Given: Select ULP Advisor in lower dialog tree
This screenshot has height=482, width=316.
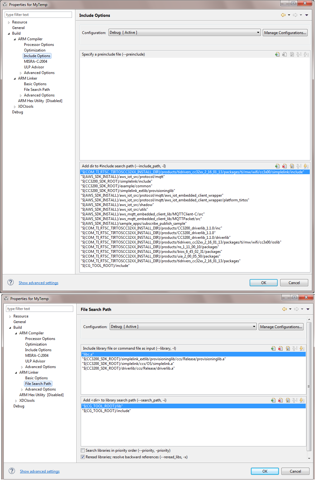Looking at the screenshot, I should (x=35, y=361).
